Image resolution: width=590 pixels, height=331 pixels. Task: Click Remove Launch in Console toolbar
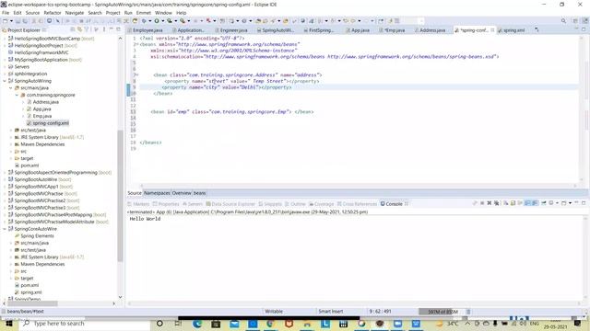pos(490,203)
